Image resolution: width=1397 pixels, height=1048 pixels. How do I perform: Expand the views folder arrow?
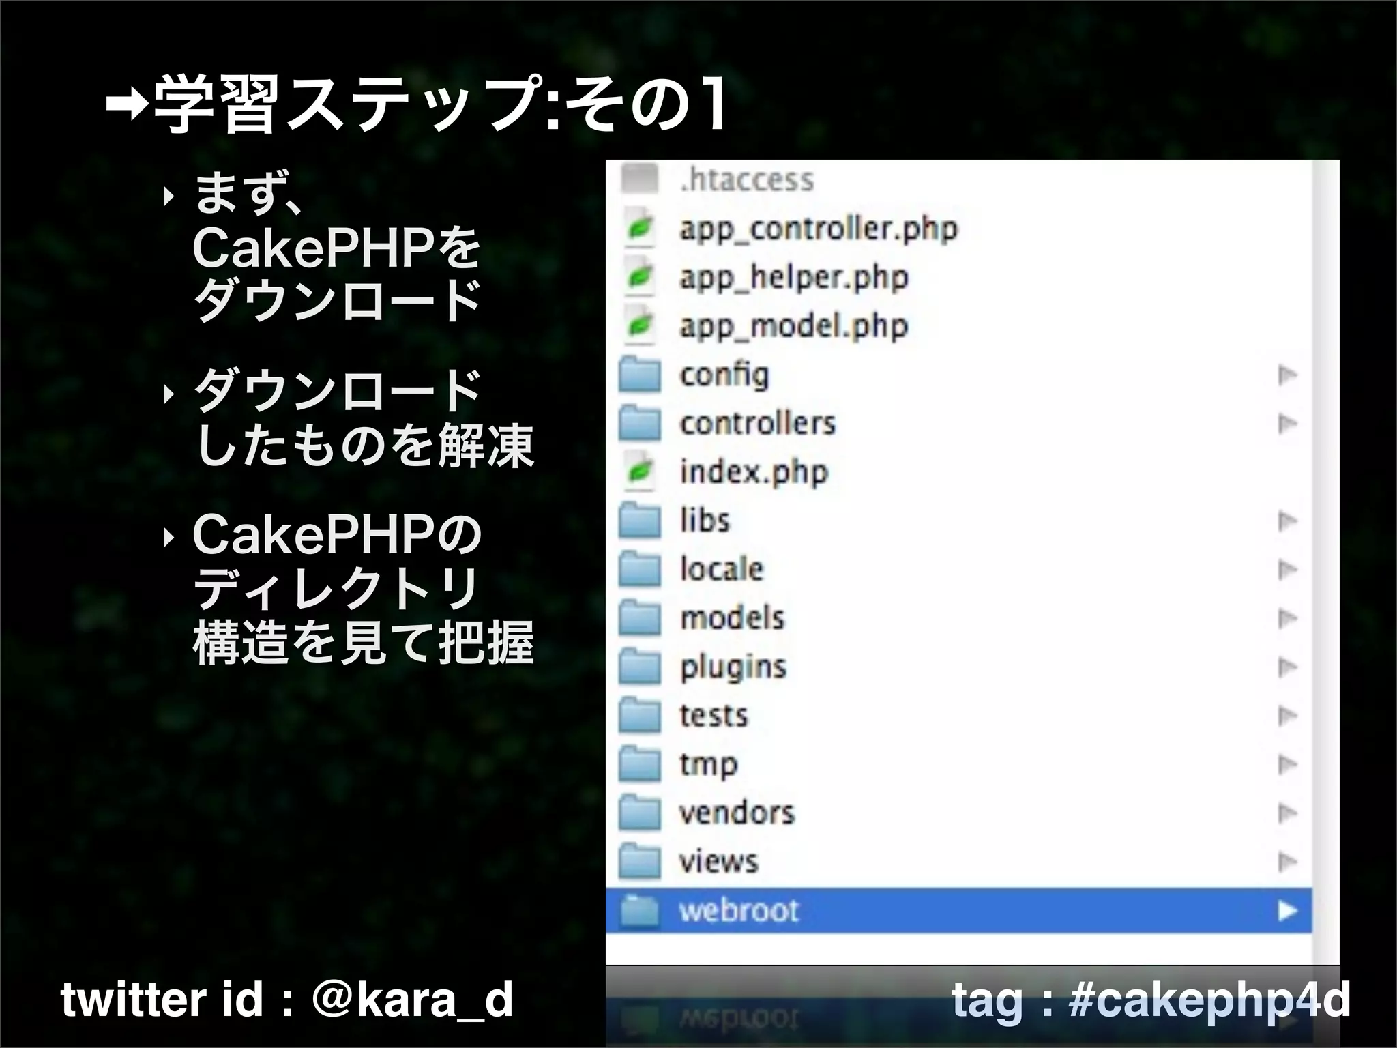point(1287,861)
